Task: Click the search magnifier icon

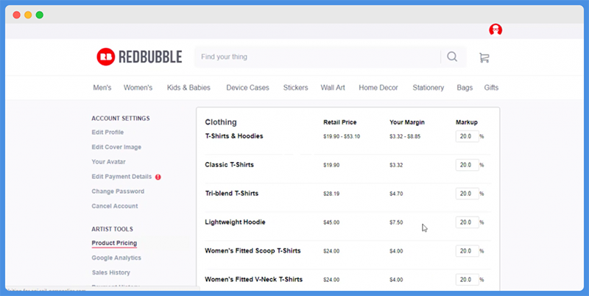Action: (x=452, y=57)
